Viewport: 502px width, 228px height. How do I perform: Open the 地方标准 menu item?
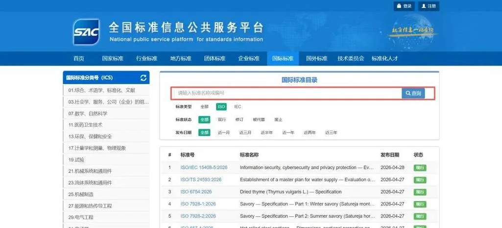click(181, 59)
